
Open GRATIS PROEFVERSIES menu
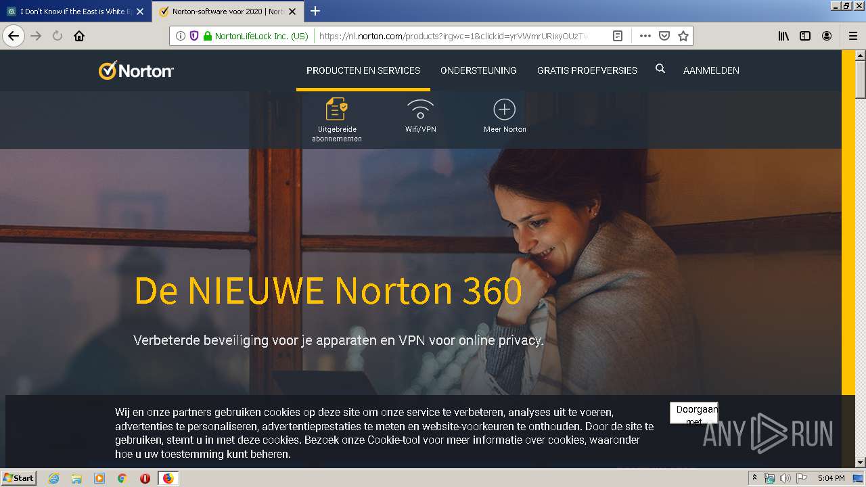point(587,70)
